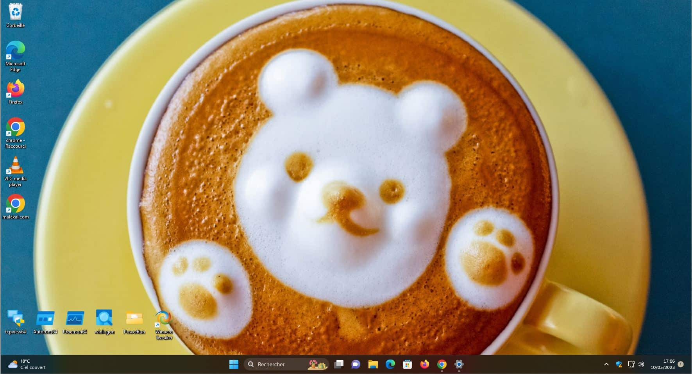Select the Procmon64 desktop icon
This screenshot has height=374, width=692.
[x=75, y=322]
